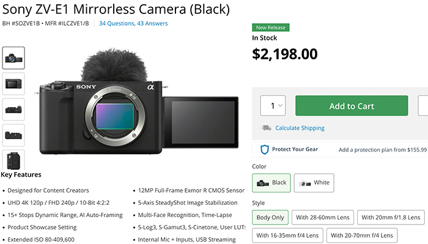Click the delivery truck shipping icon
Viewport: 428px width, 244px height.
coord(266,128)
